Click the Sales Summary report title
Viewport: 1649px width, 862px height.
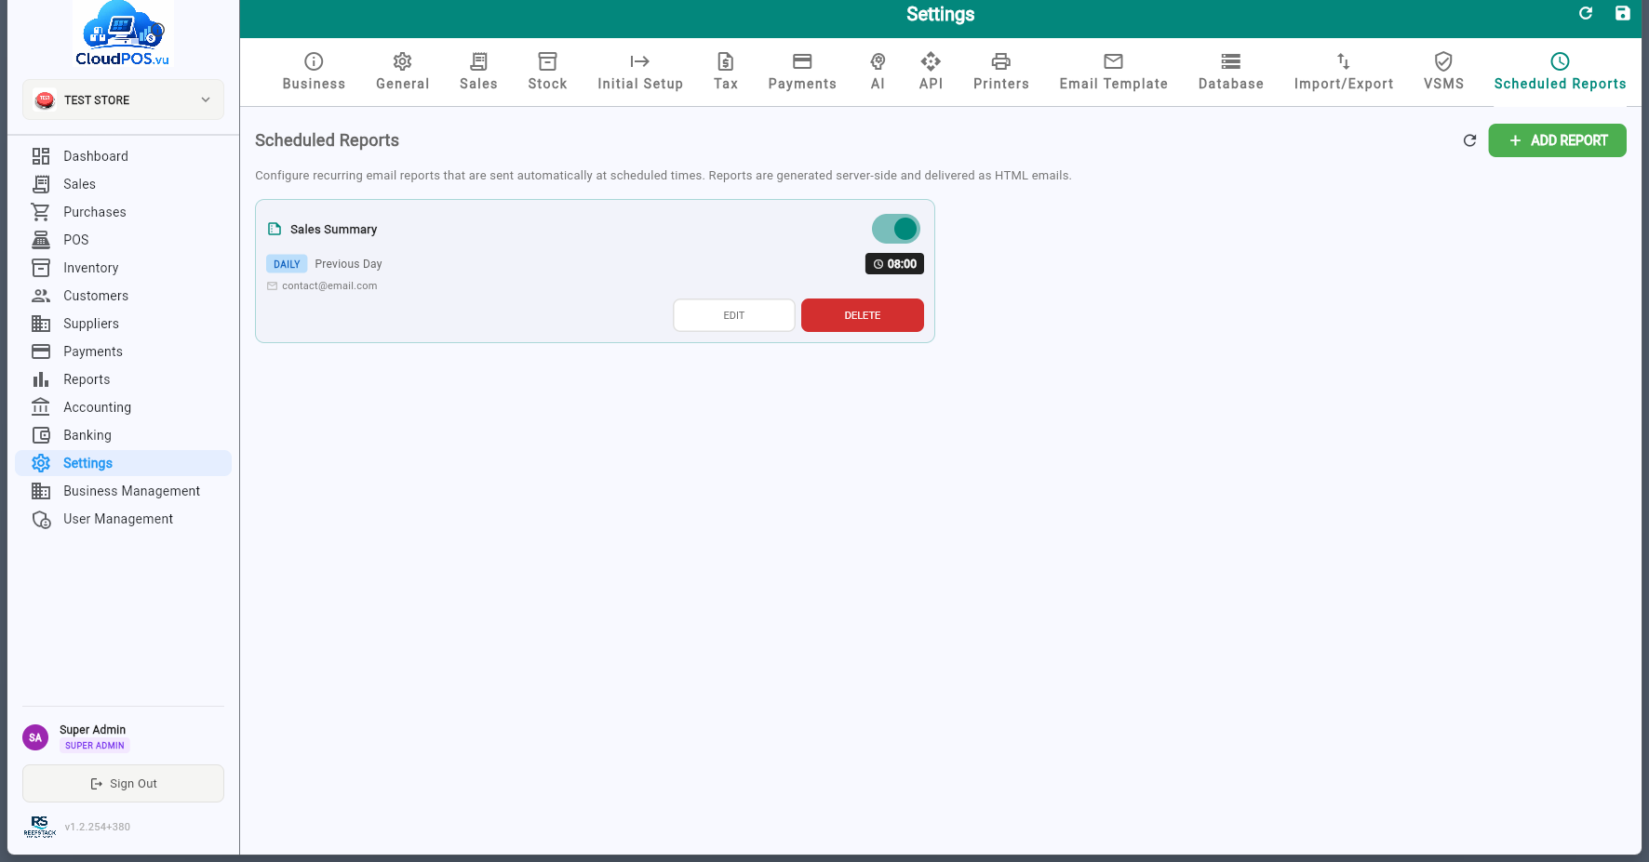coord(333,230)
